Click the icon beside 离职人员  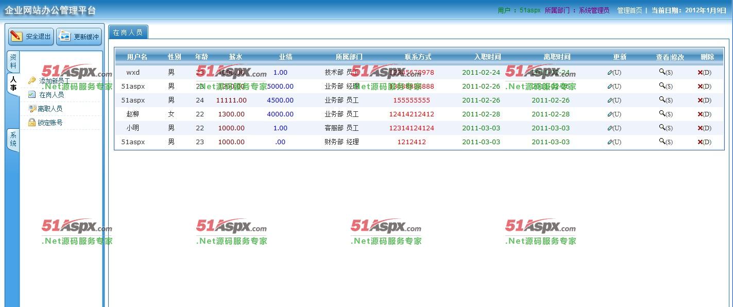coord(32,109)
